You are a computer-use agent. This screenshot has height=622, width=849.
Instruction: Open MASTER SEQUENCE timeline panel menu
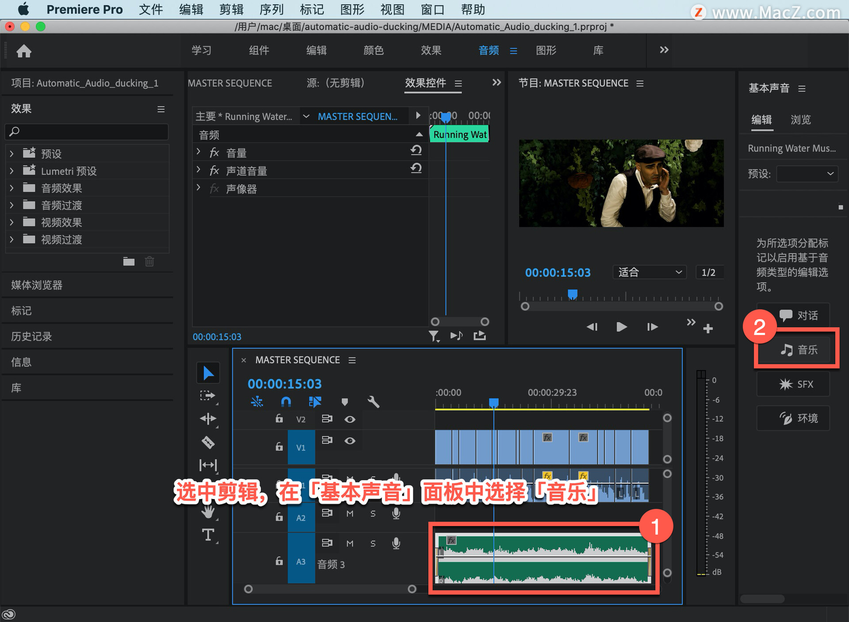coord(352,360)
